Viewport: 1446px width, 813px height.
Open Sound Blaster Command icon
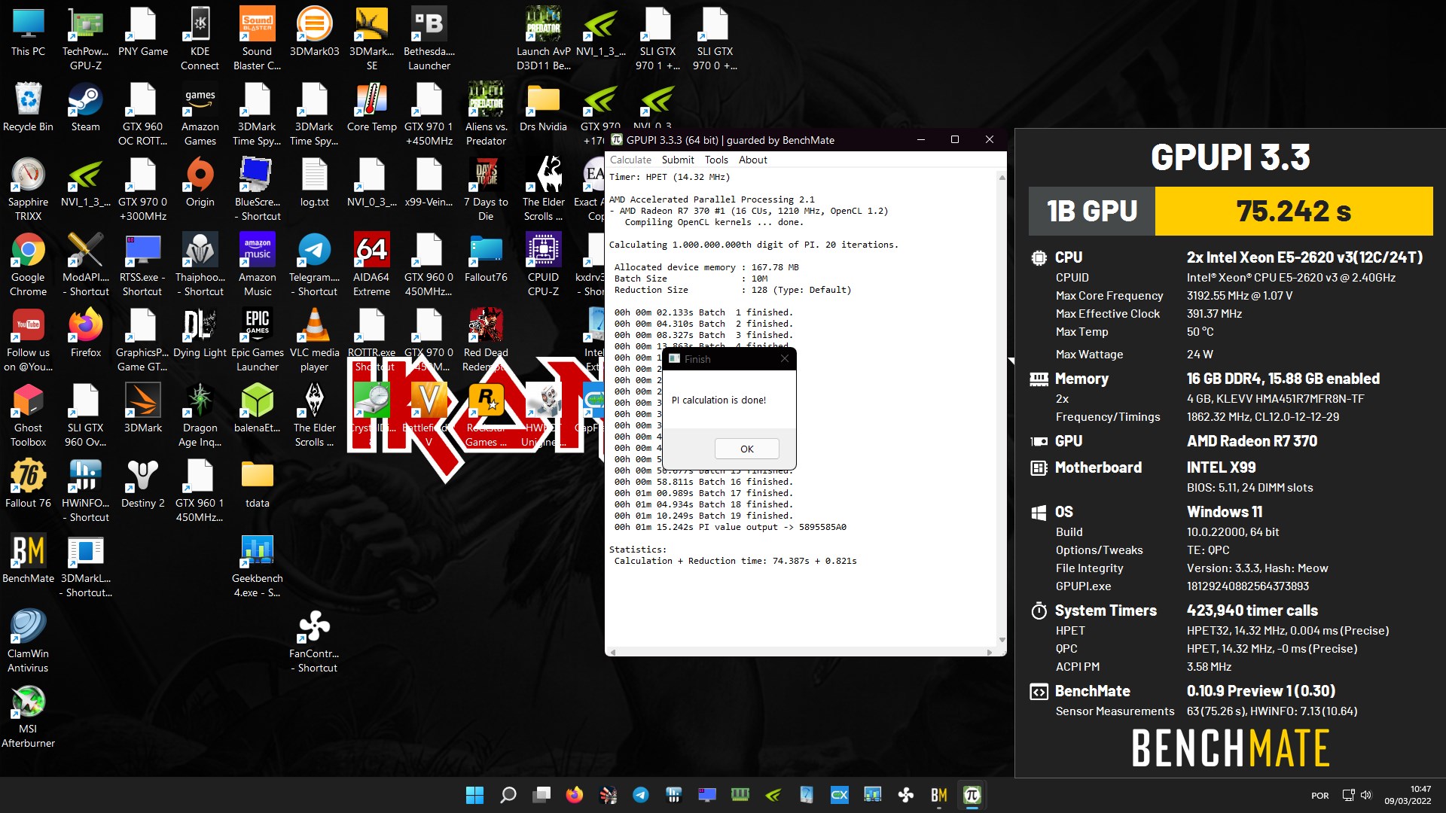[x=257, y=39]
